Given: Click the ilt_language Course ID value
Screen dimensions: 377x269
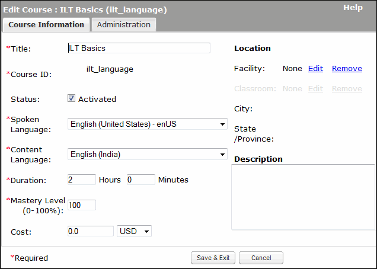Looking at the screenshot, I should point(110,69).
